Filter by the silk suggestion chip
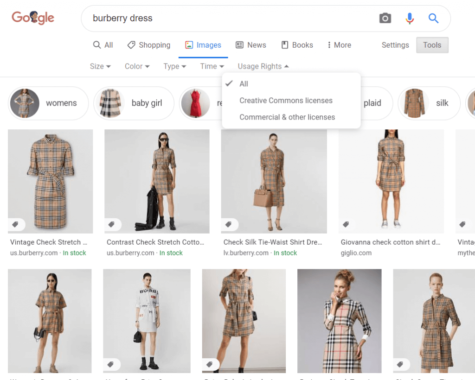This screenshot has width=475, height=380. pos(429,103)
